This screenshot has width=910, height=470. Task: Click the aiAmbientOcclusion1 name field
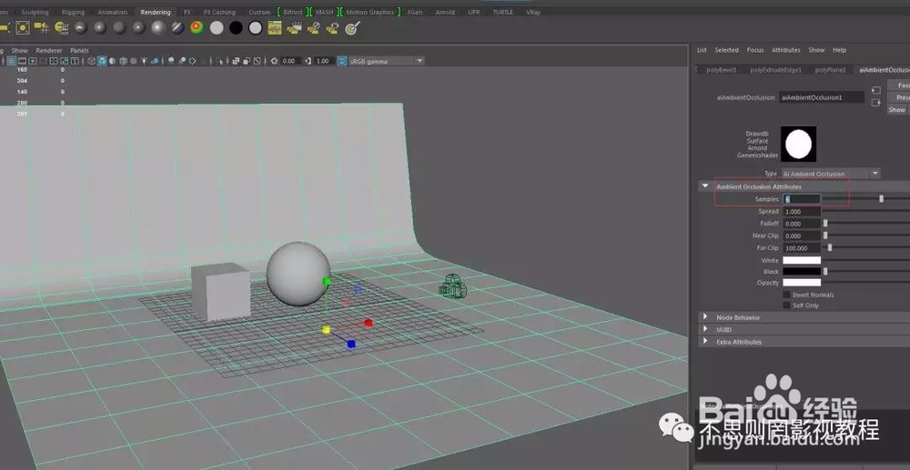tap(822, 97)
